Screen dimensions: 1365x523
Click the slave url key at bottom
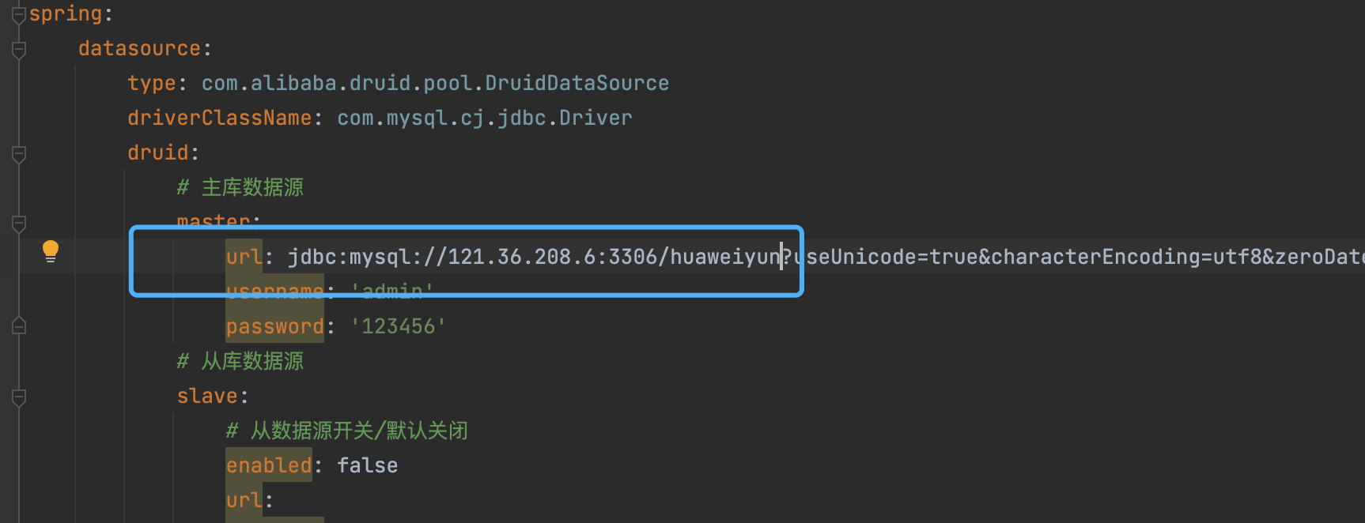tap(244, 500)
